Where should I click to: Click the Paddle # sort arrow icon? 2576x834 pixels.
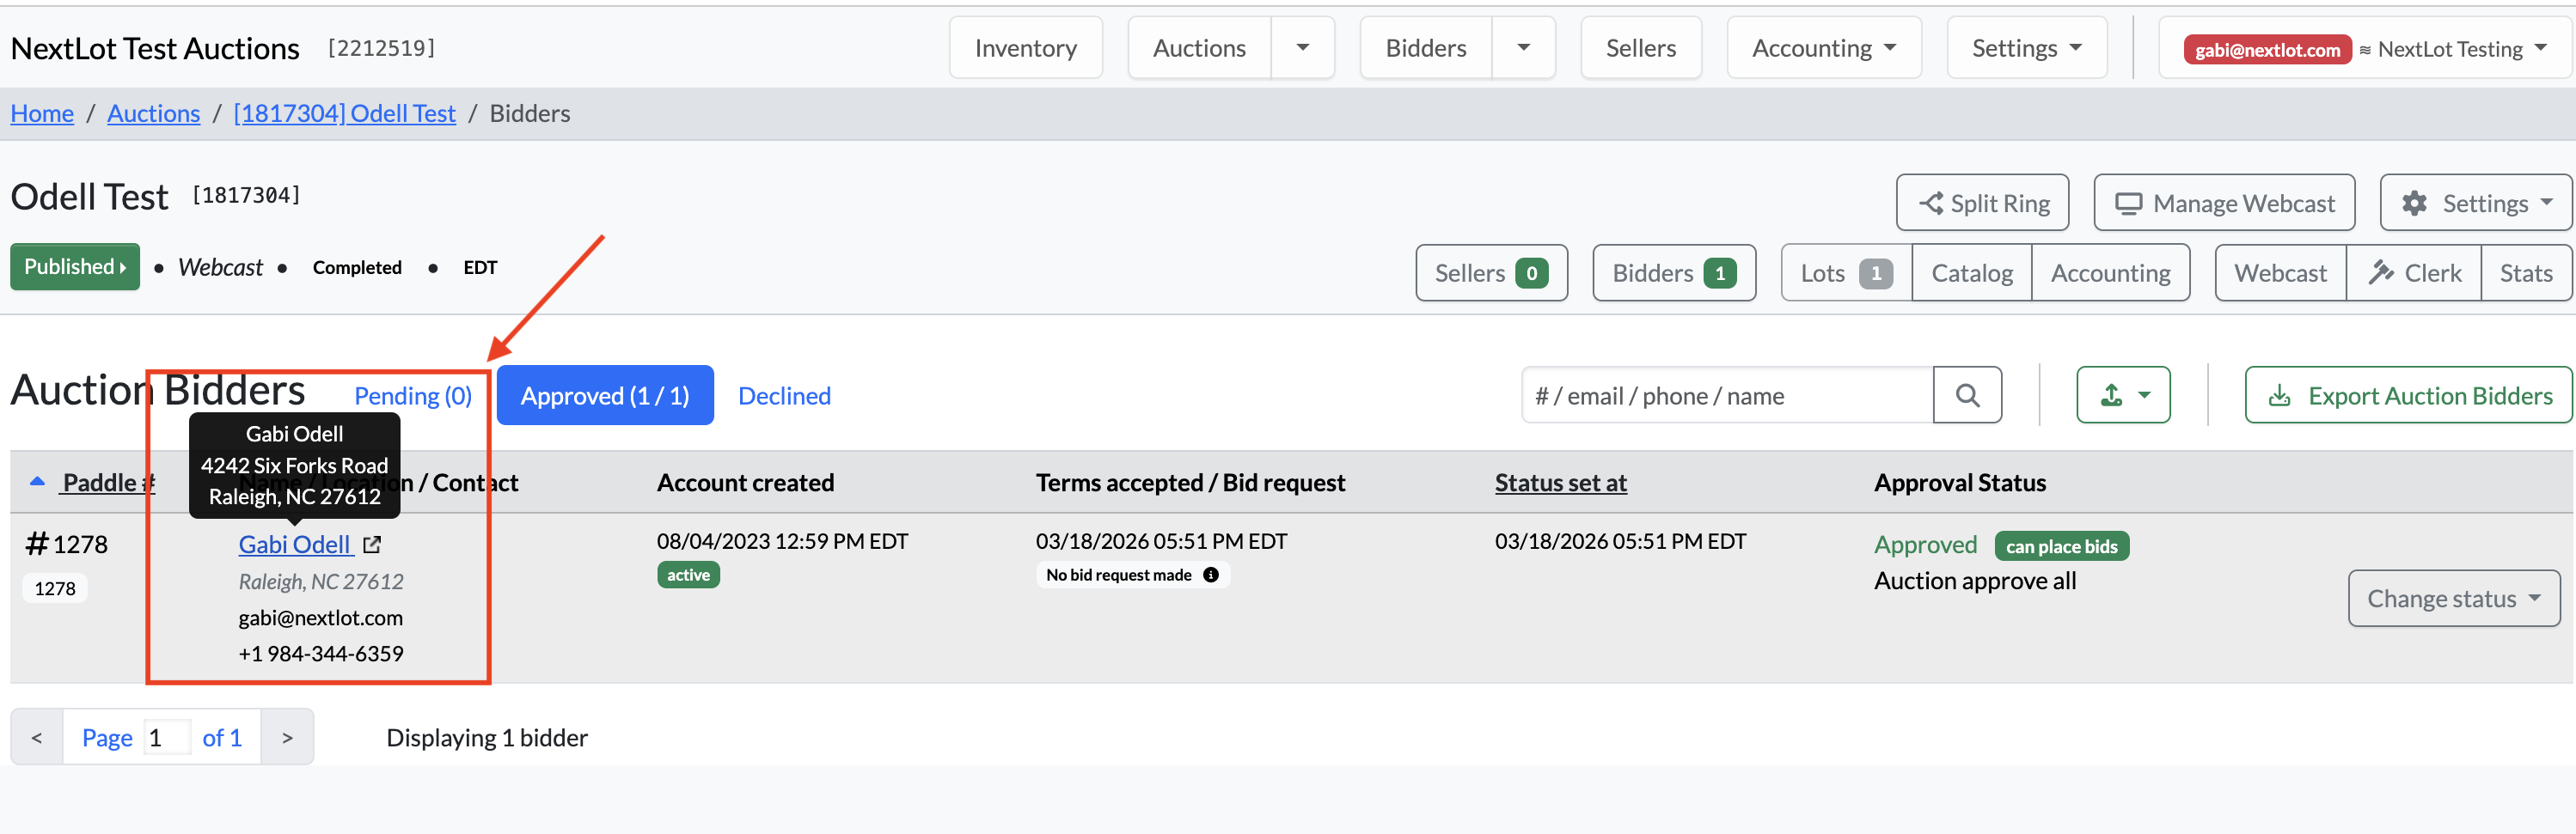(38, 482)
